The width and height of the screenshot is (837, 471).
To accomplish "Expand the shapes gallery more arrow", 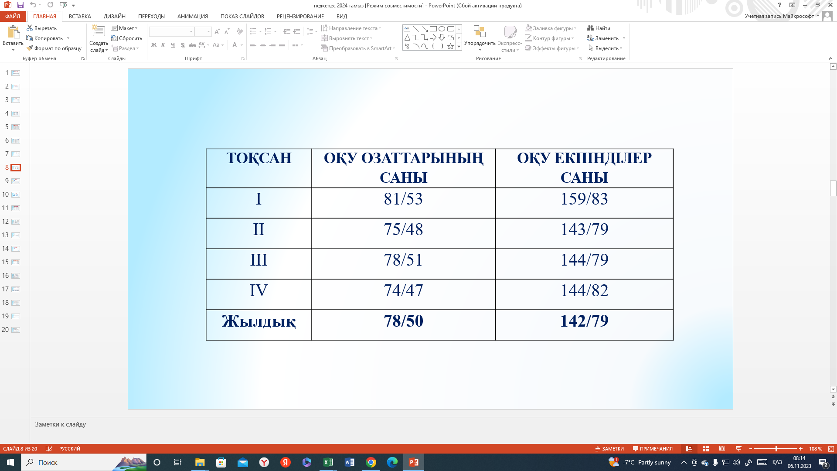I will (459, 47).
